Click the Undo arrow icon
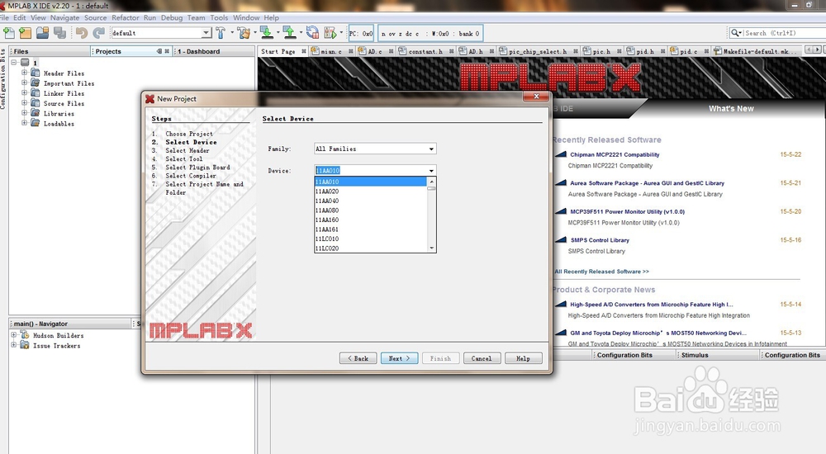Screen dimensions: 826x454 [x=82, y=33]
